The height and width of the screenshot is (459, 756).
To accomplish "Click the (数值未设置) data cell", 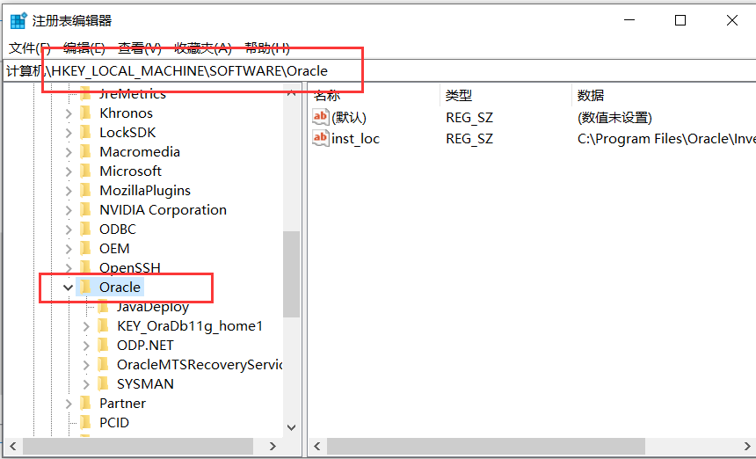I will coord(614,117).
